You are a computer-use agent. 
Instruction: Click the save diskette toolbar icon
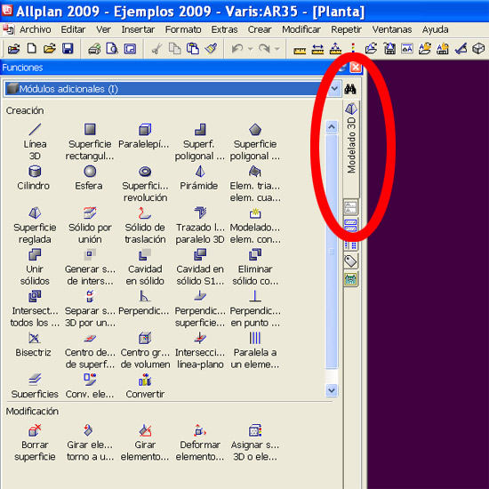pyautogui.click(x=68, y=49)
